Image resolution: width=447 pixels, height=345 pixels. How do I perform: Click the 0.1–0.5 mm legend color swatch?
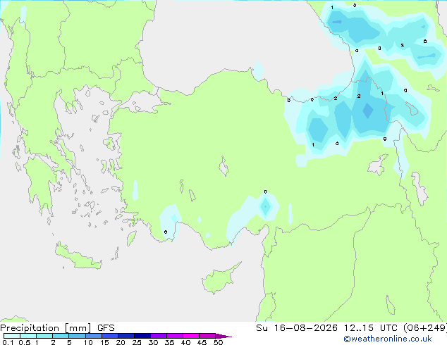click(x=12, y=336)
